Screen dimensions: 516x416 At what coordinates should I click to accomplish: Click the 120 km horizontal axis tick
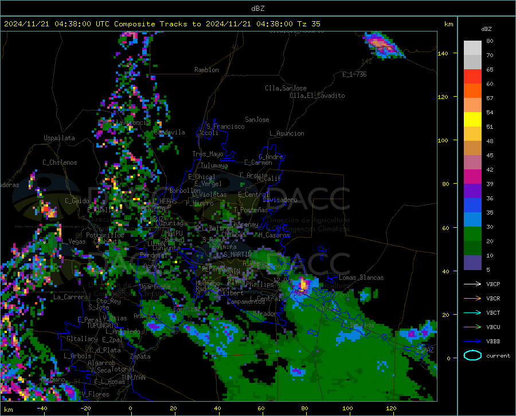[391, 408]
